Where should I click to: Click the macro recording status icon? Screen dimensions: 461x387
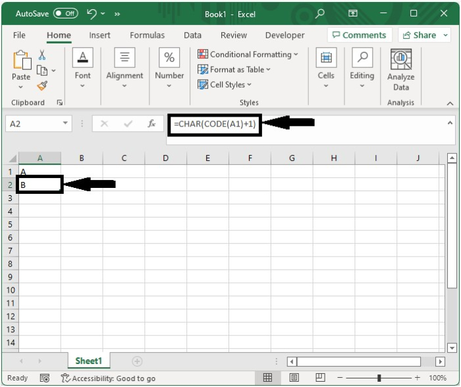(44, 378)
